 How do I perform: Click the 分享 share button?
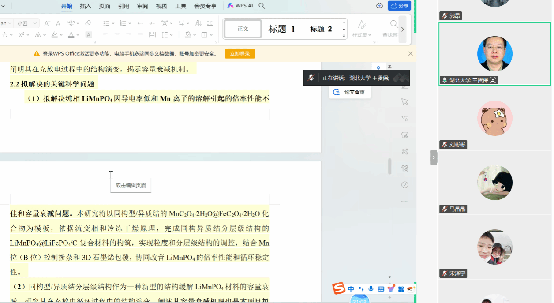tap(399, 6)
